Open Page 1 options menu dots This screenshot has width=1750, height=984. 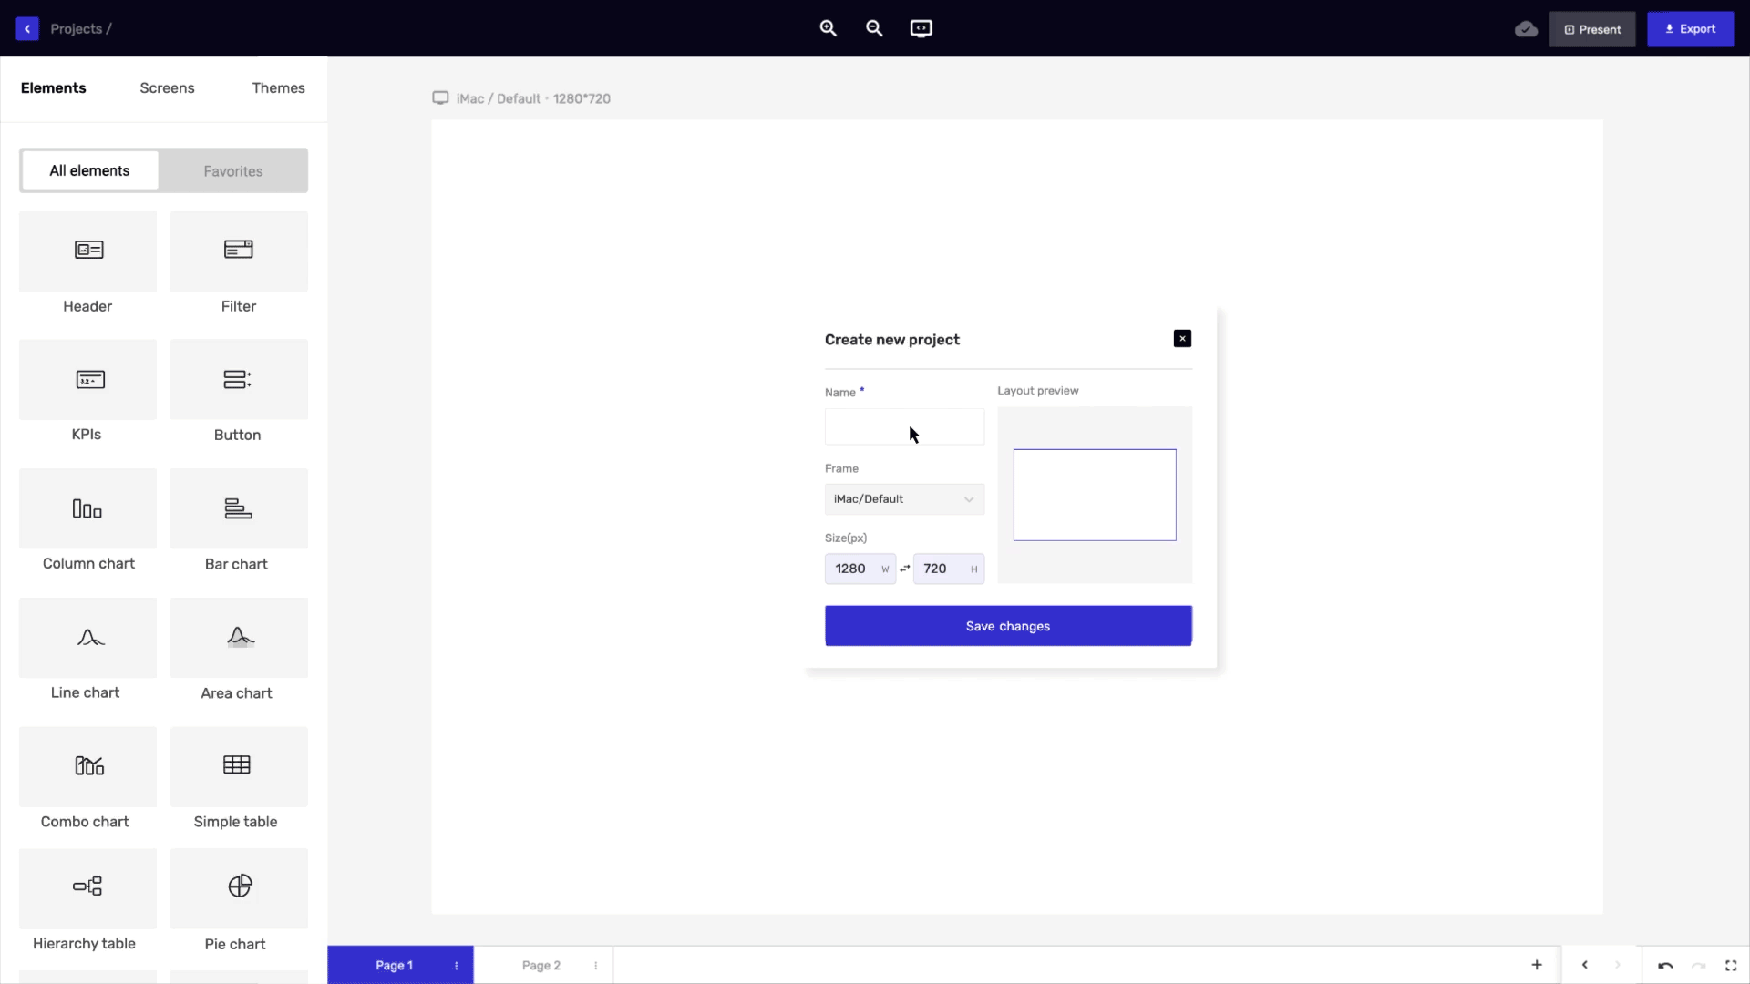click(x=457, y=966)
